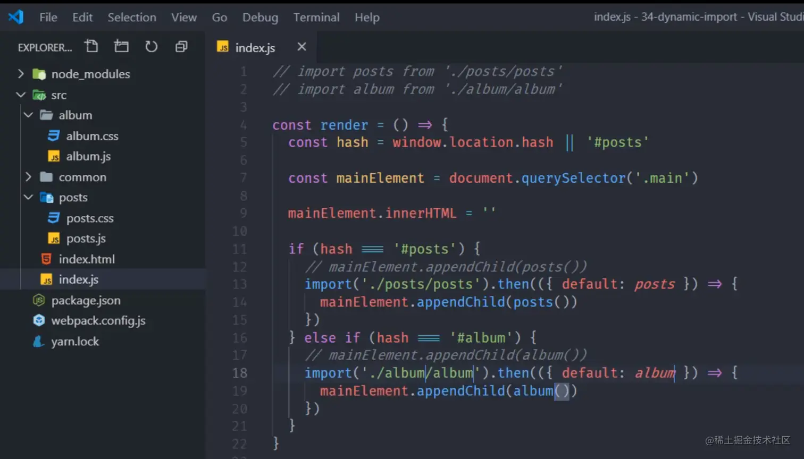Click the webpack icon beside webpack.config.js
The image size is (804, 459).
[x=39, y=320]
